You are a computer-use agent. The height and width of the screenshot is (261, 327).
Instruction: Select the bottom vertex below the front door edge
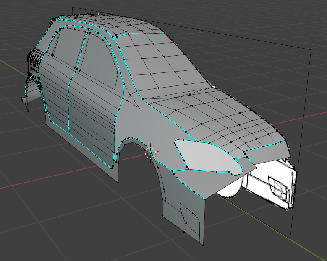(x=118, y=183)
